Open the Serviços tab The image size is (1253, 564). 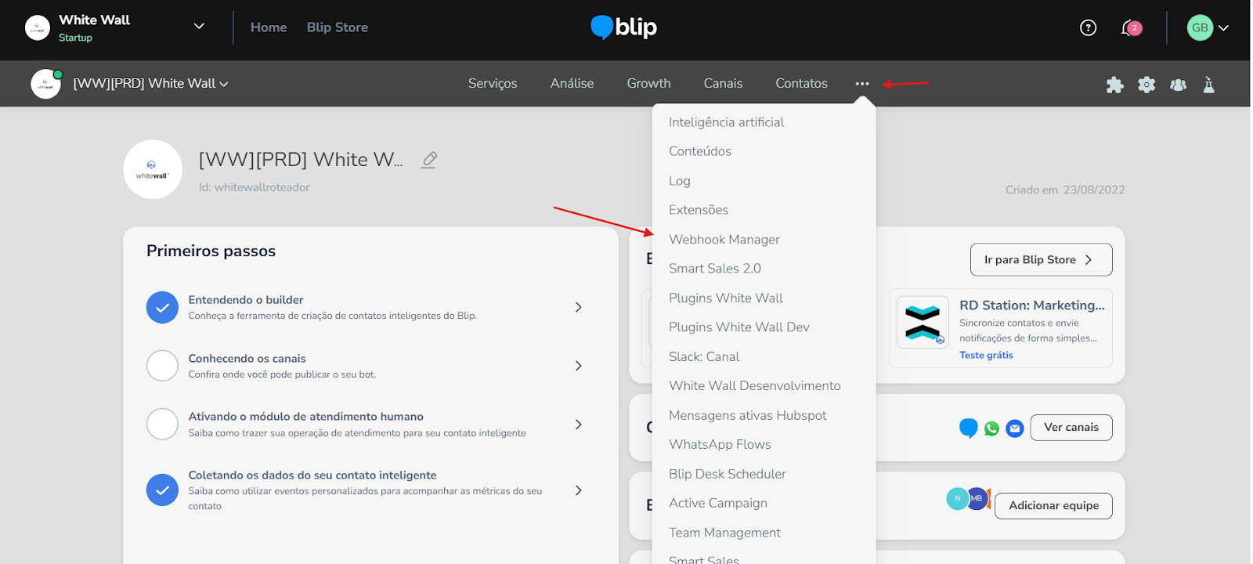[493, 84]
